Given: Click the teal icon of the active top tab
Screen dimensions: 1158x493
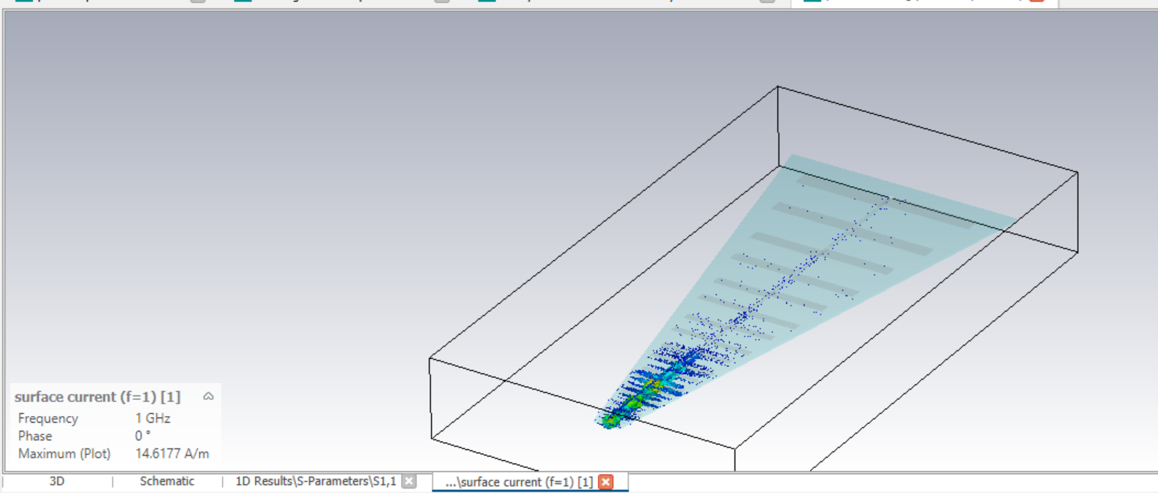Looking at the screenshot, I should tap(811, 1).
